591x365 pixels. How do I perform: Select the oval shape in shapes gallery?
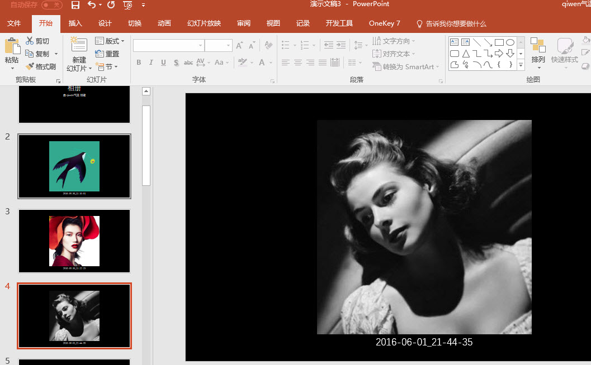coord(510,42)
